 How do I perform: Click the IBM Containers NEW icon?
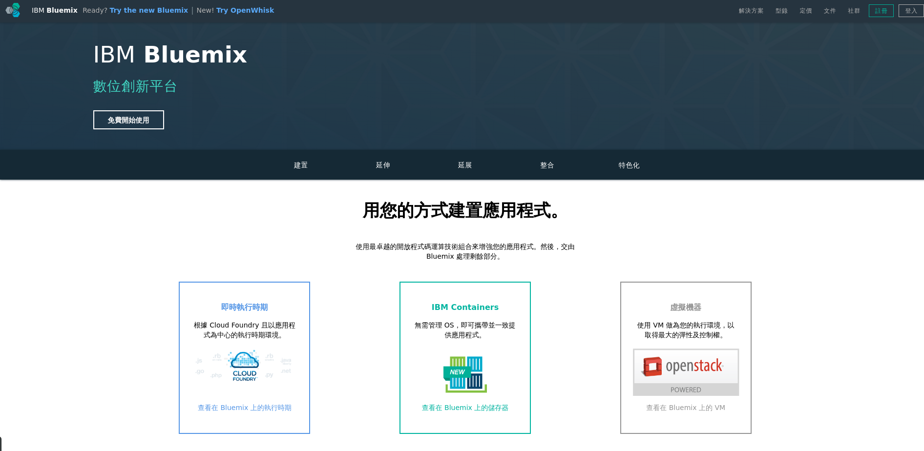(x=465, y=374)
